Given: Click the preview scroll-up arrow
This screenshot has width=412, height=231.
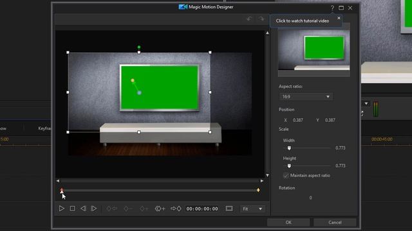Looking at the screenshot, I should pos(267,33).
